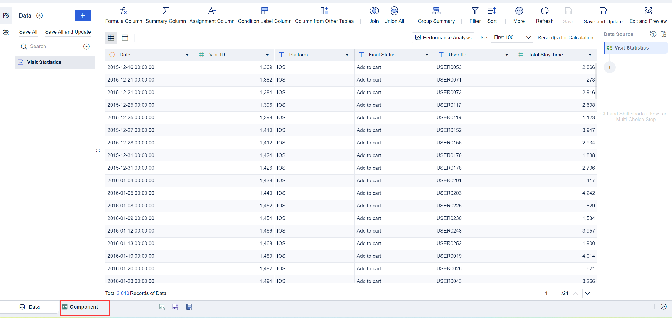Add a Summary Column
Screen dimensions: 672x318
[x=166, y=15]
